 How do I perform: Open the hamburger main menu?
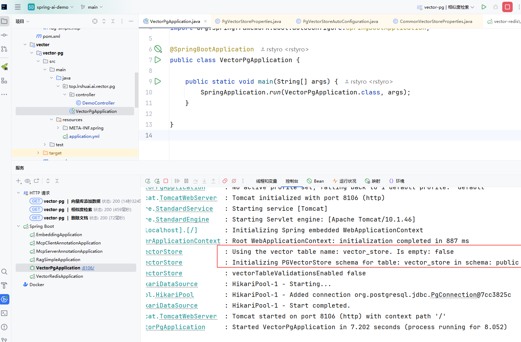point(18,7)
